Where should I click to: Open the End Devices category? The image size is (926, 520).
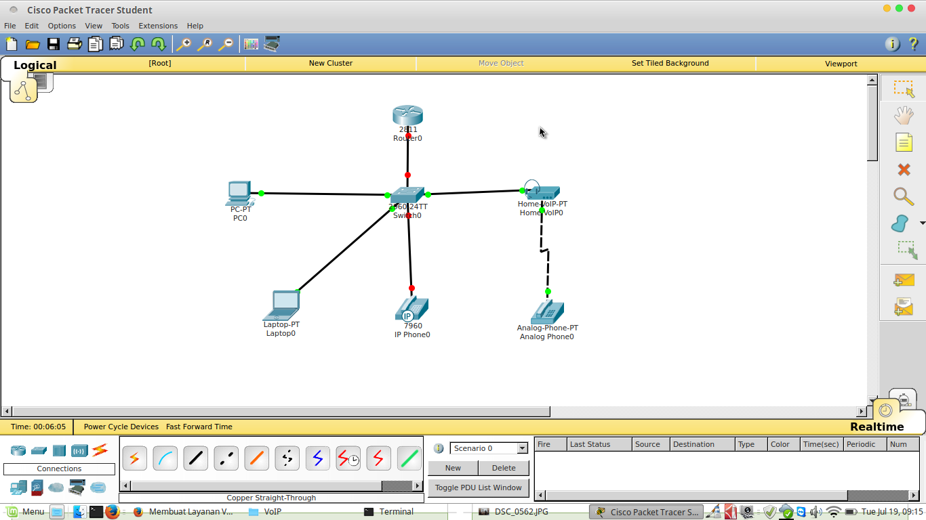pos(18,487)
